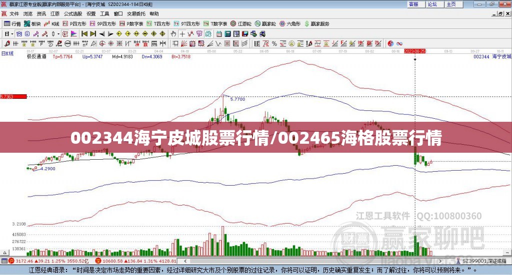The image size is (512, 275).
Task: Open the calendar icon in the toolbar
Action: click(x=219, y=34)
